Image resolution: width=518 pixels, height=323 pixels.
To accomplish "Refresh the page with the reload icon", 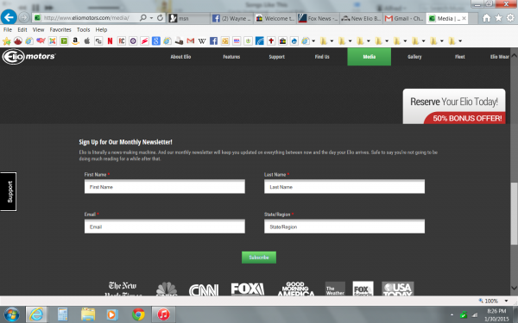I will point(161,18).
